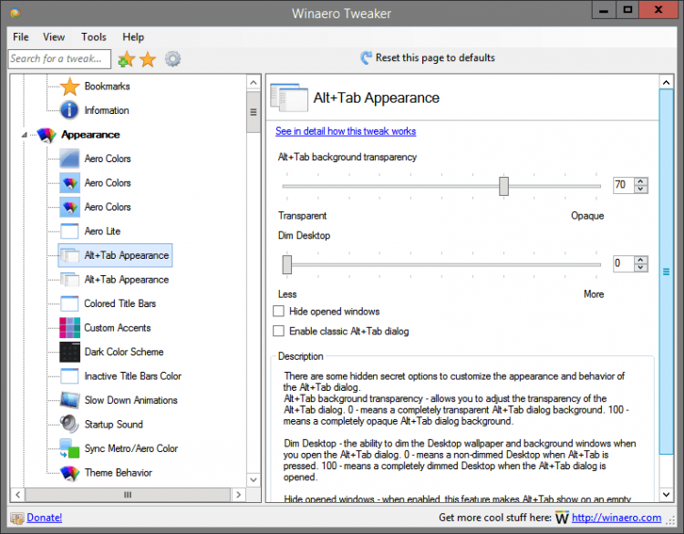Collapse the Appearance tree category

[25, 135]
